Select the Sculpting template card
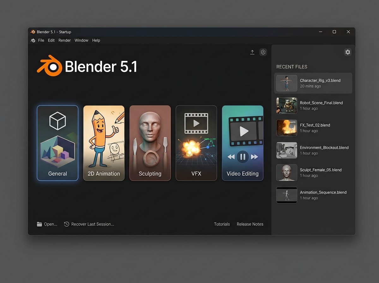Viewport: 379px width, 283px height. (x=150, y=143)
